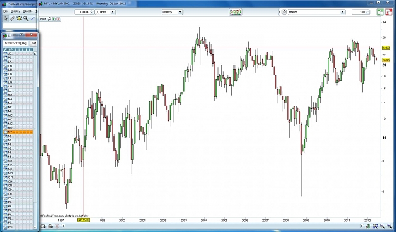Click the chart icon on PET row
The height and width of the screenshot is (232, 396).
[x=5, y=227]
